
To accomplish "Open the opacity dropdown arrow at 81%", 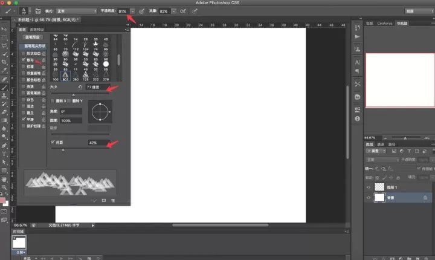I will pos(133,11).
